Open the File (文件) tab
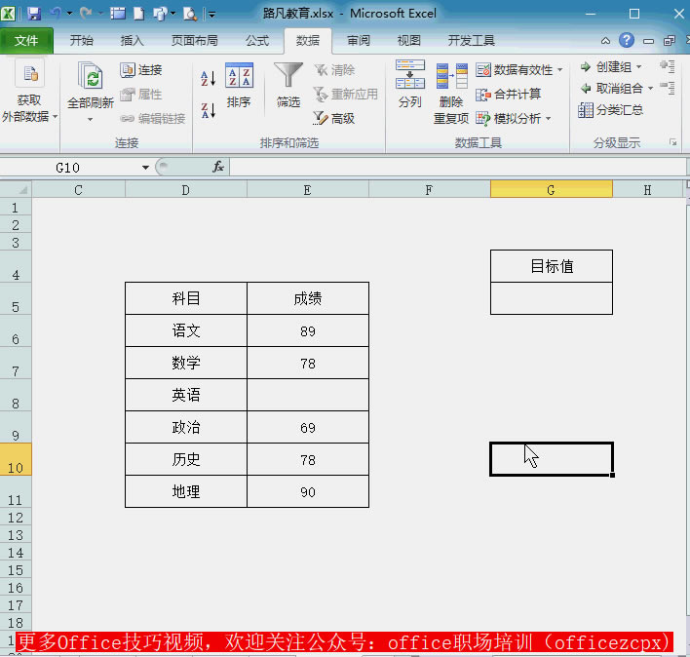690x657 pixels. click(26, 41)
